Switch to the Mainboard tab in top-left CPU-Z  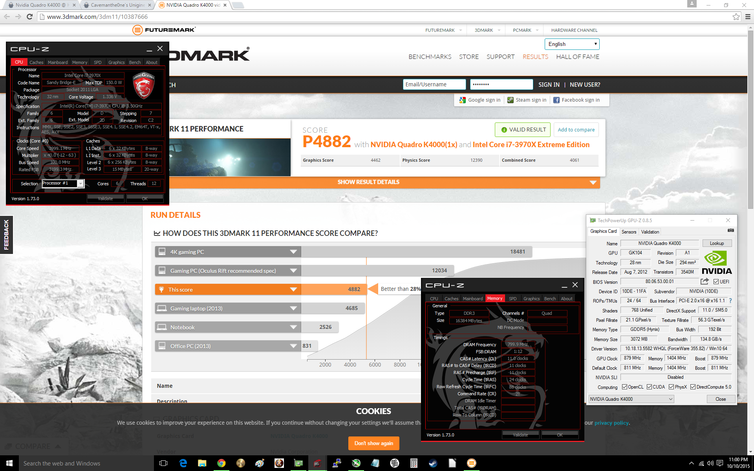pyautogui.click(x=58, y=62)
